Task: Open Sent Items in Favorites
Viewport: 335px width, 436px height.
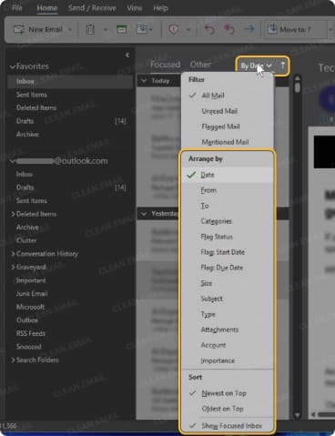Action: [32, 95]
